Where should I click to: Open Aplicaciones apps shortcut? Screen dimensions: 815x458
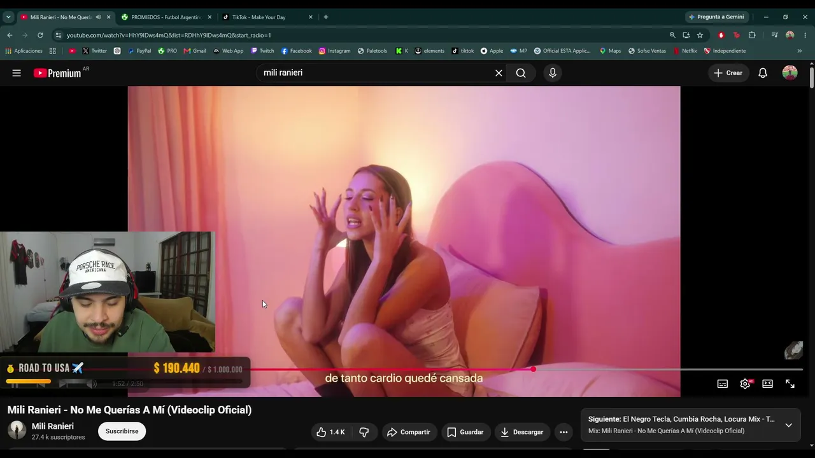[x=24, y=51]
